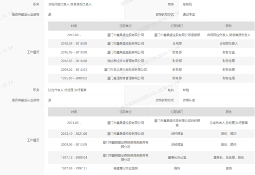Click the date cell '2016.09 - 2018.08'

tap(74, 52)
